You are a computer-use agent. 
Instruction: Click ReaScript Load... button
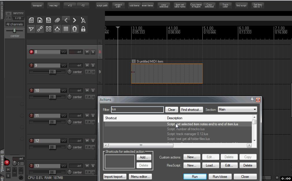[210, 165]
